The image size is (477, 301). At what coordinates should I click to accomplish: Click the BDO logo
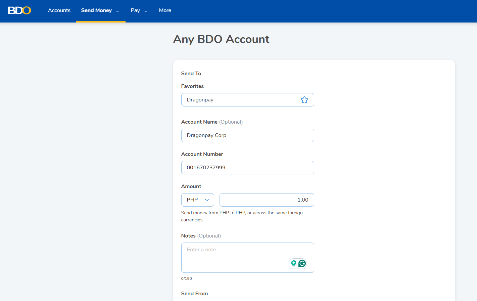(x=19, y=10)
